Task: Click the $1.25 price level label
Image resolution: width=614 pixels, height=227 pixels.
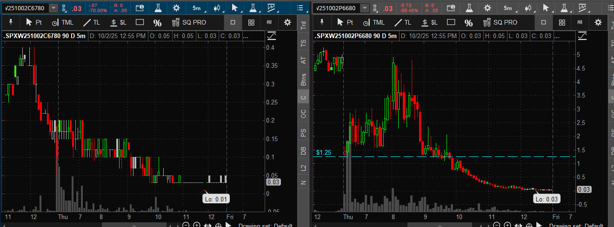Action: pos(323,152)
